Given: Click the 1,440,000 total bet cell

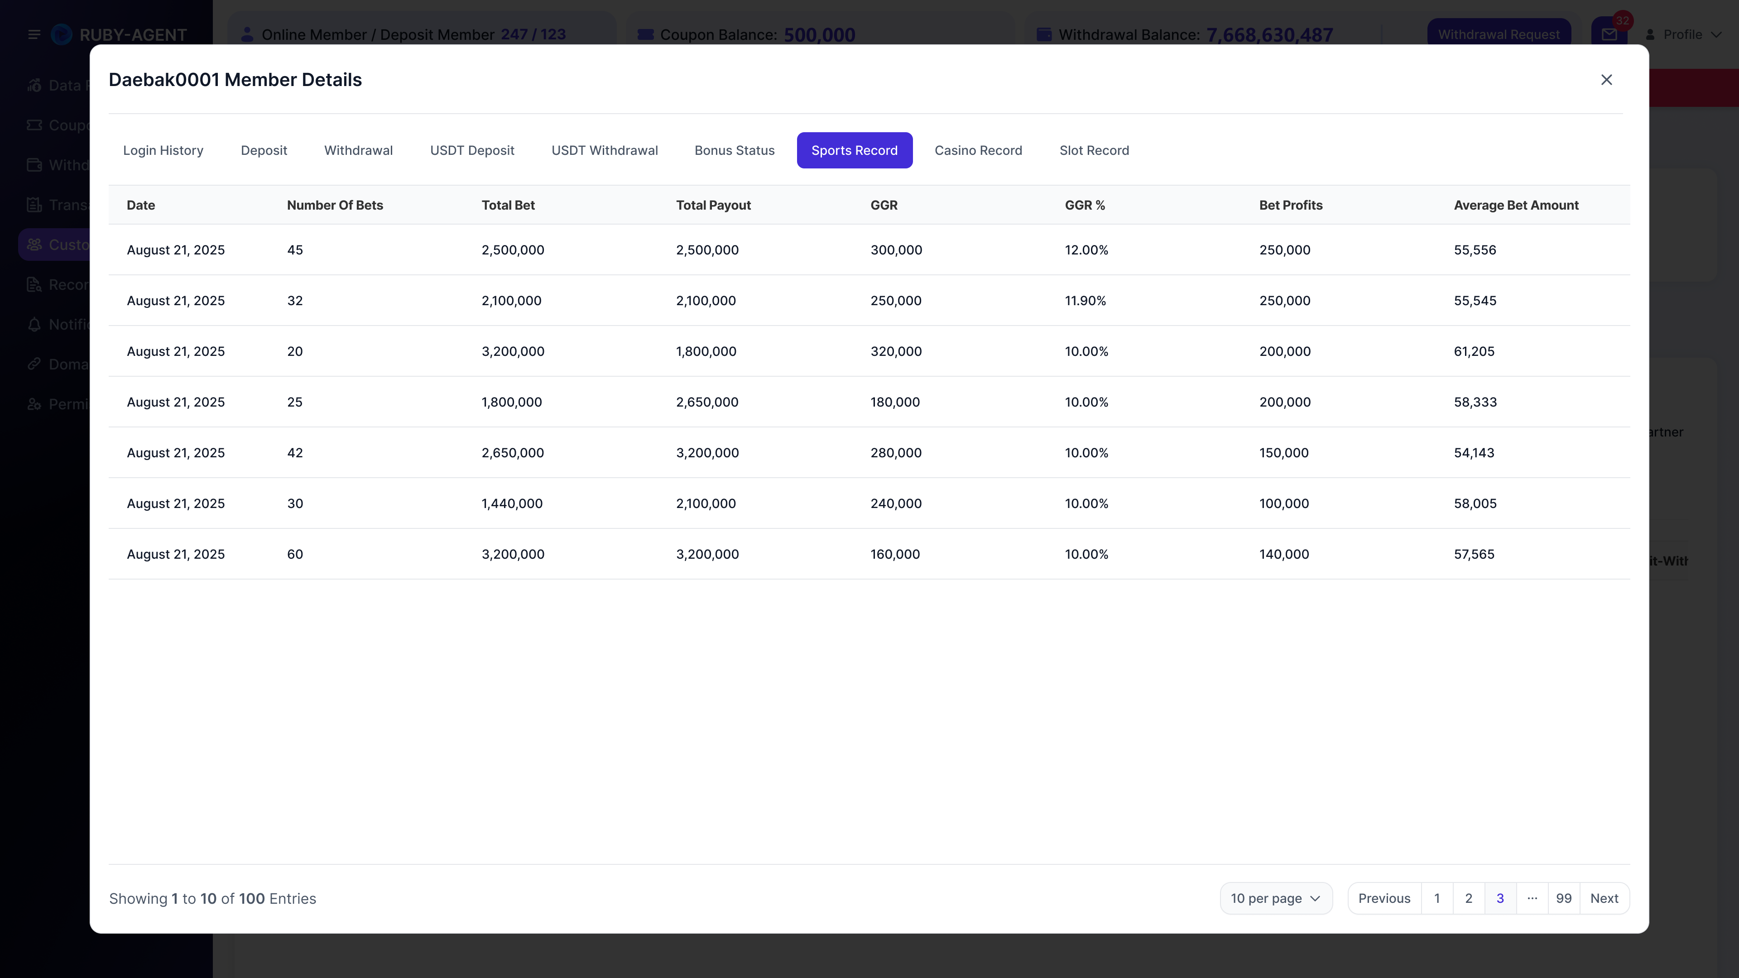Looking at the screenshot, I should 512,503.
